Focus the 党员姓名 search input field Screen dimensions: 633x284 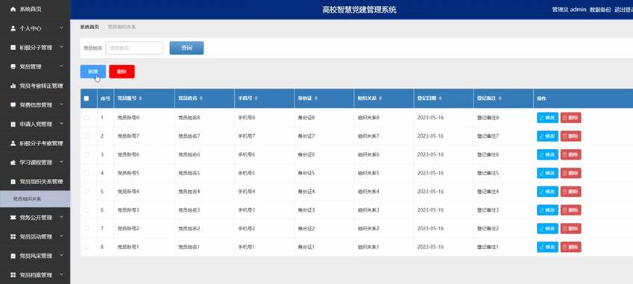(134, 48)
